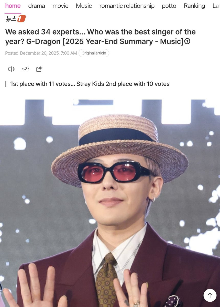Click the posted date December 20, 2025
Screen dimensions: 220x307
pos(48,53)
